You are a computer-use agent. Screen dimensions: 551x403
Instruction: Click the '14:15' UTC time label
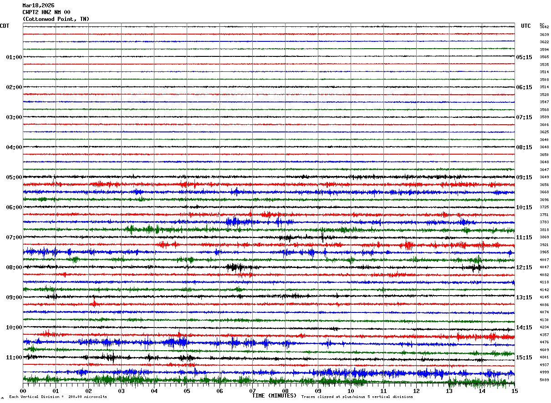pyautogui.click(x=524, y=327)
